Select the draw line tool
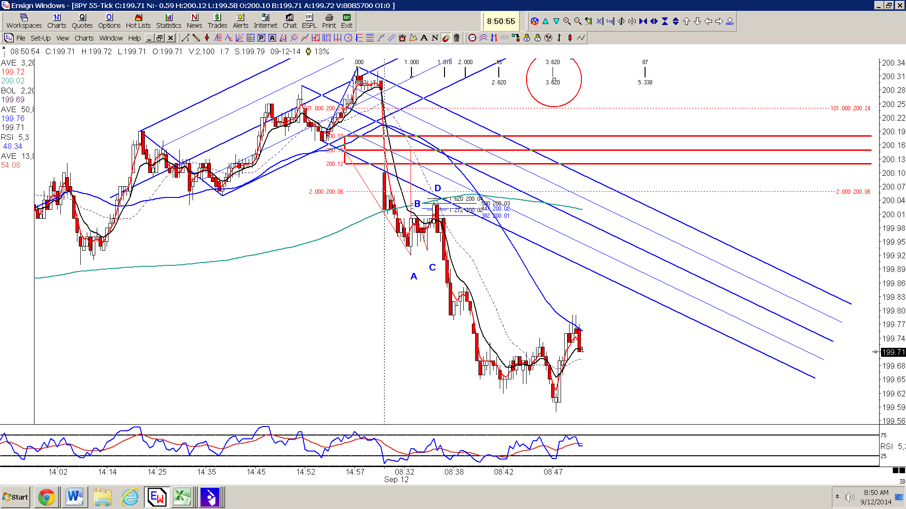 click(185, 38)
